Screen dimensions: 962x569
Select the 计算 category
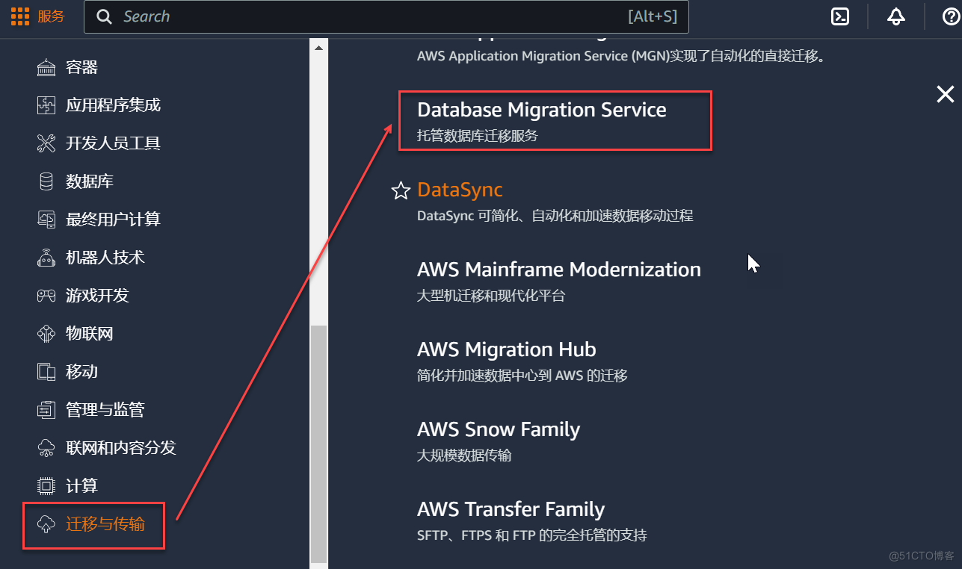point(82,486)
